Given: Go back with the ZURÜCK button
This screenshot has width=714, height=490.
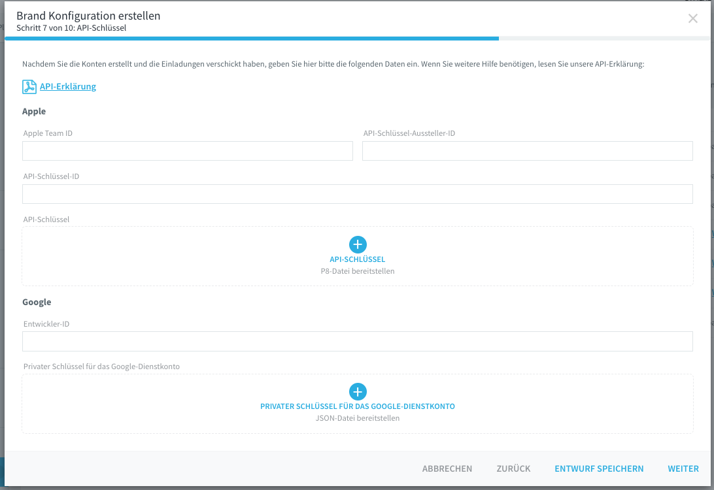Looking at the screenshot, I should coord(513,468).
